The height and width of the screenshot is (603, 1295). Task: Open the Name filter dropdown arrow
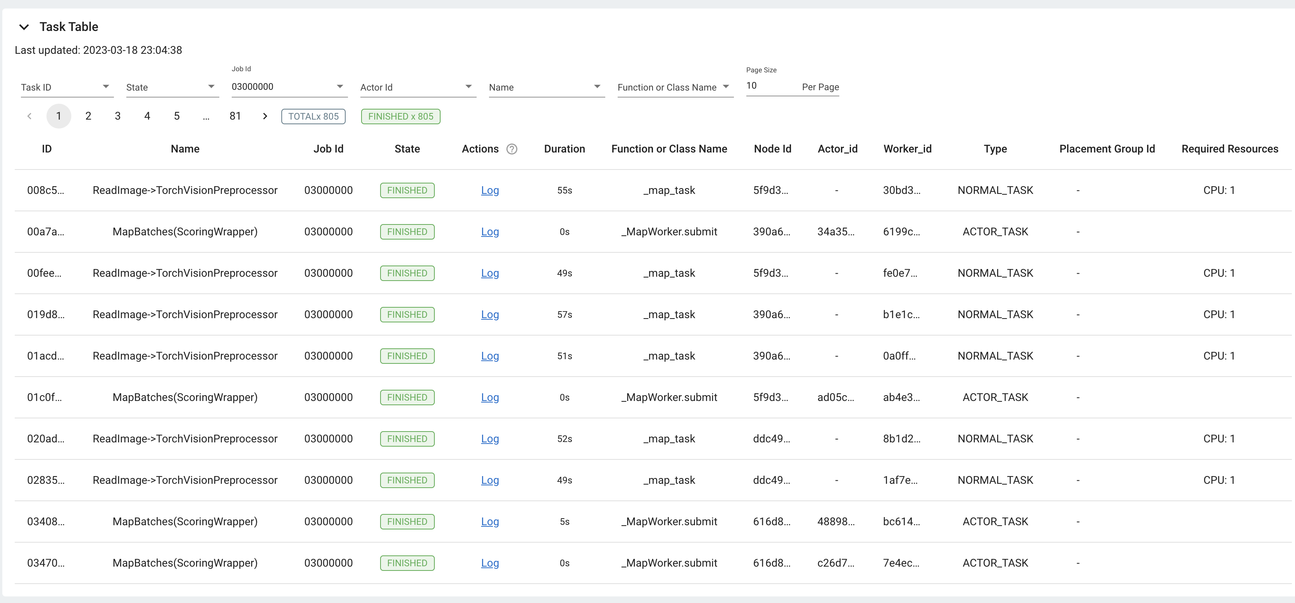pyautogui.click(x=597, y=87)
